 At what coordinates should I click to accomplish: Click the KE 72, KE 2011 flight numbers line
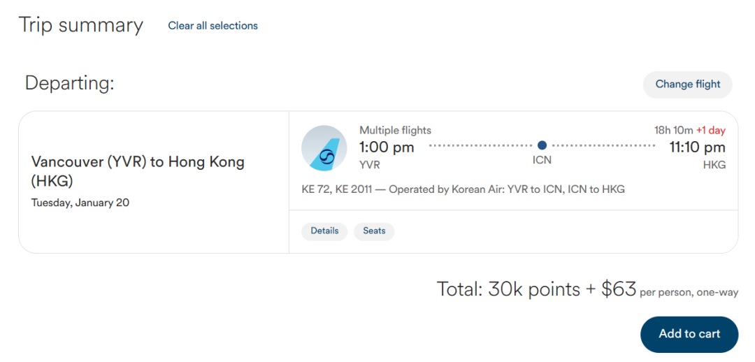[x=462, y=189]
